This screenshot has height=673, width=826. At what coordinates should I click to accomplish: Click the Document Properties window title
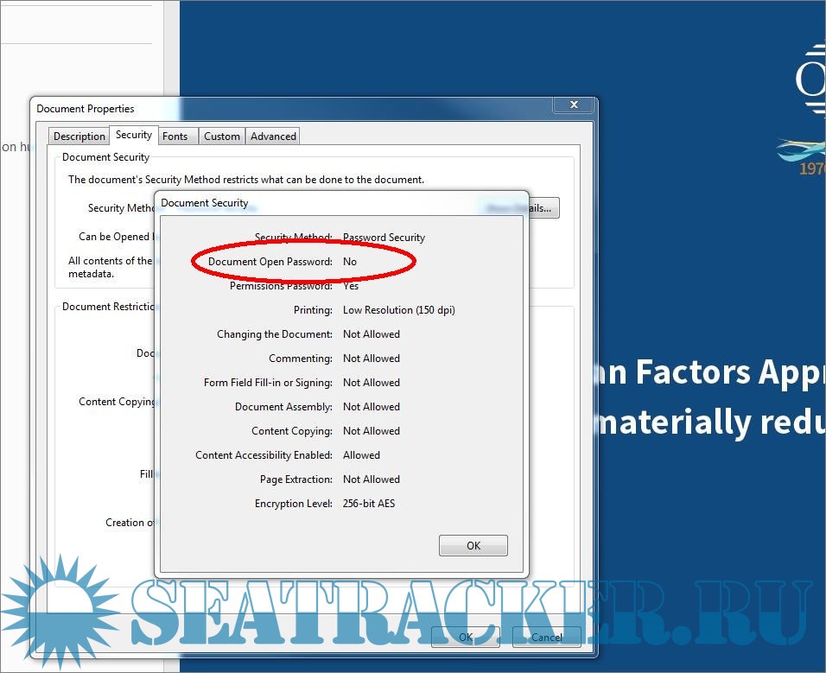[x=86, y=109]
